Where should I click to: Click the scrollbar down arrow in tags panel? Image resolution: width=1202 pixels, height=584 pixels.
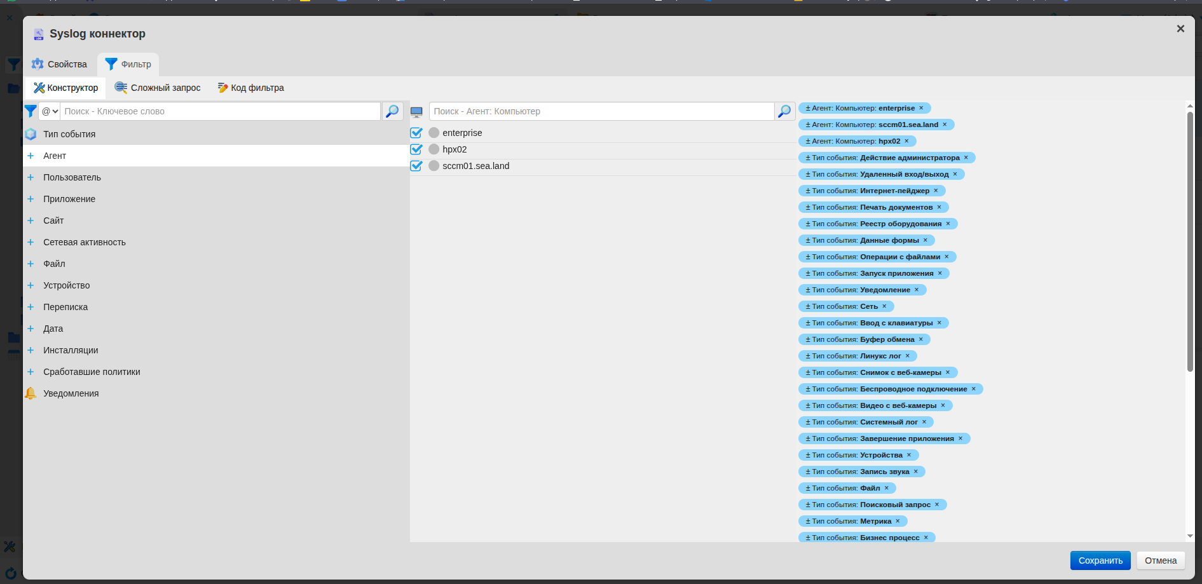coord(1190,536)
